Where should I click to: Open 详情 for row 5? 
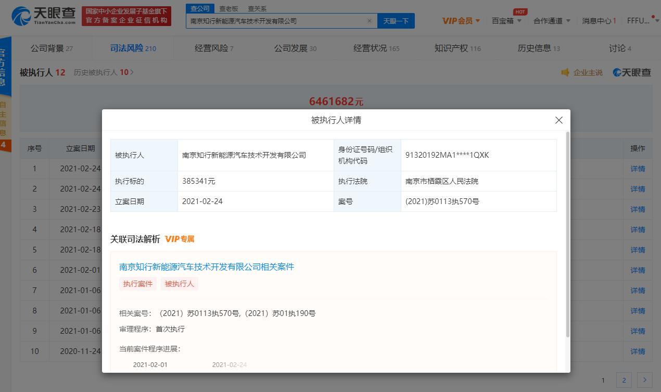tap(638, 250)
